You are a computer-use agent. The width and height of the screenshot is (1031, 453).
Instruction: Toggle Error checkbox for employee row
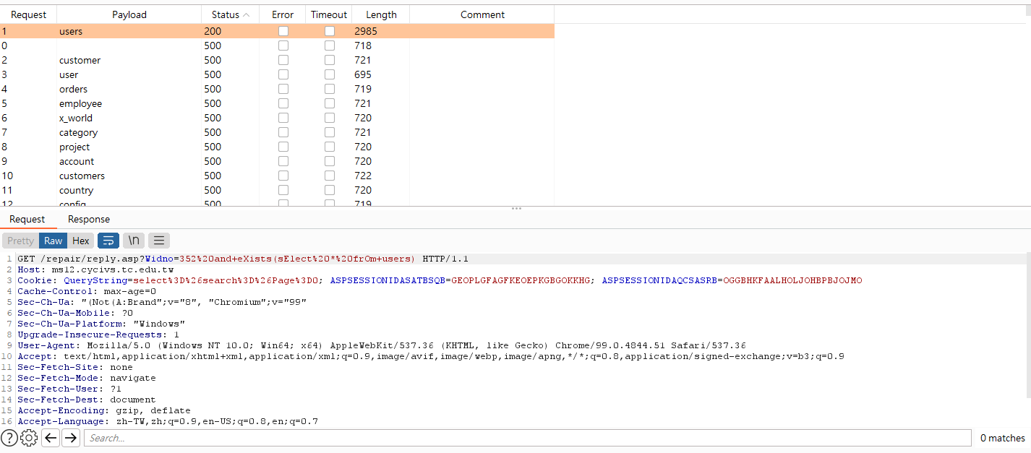coord(283,103)
